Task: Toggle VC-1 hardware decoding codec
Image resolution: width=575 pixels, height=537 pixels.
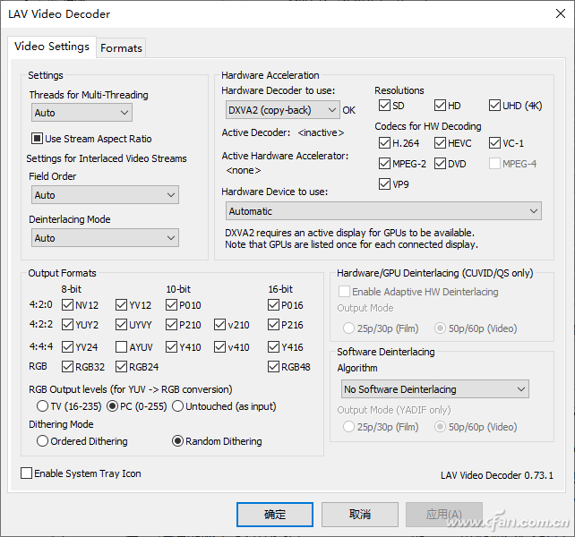Action: coord(494,143)
